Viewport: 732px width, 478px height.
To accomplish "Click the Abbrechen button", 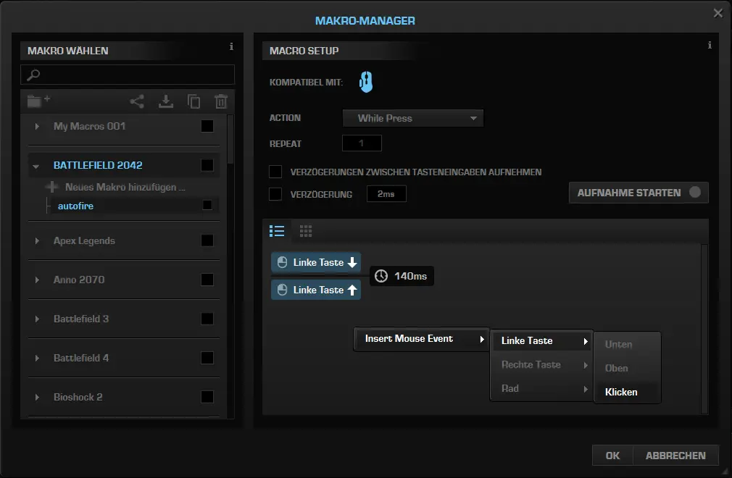I will [x=675, y=456].
